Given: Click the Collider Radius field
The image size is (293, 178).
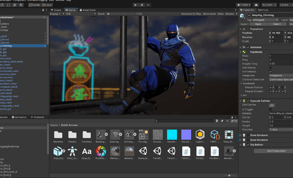Looking at the screenshot, I should point(281,121).
